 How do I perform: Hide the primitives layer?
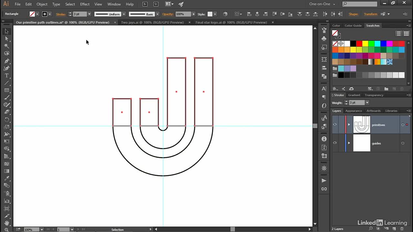[335, 125]
